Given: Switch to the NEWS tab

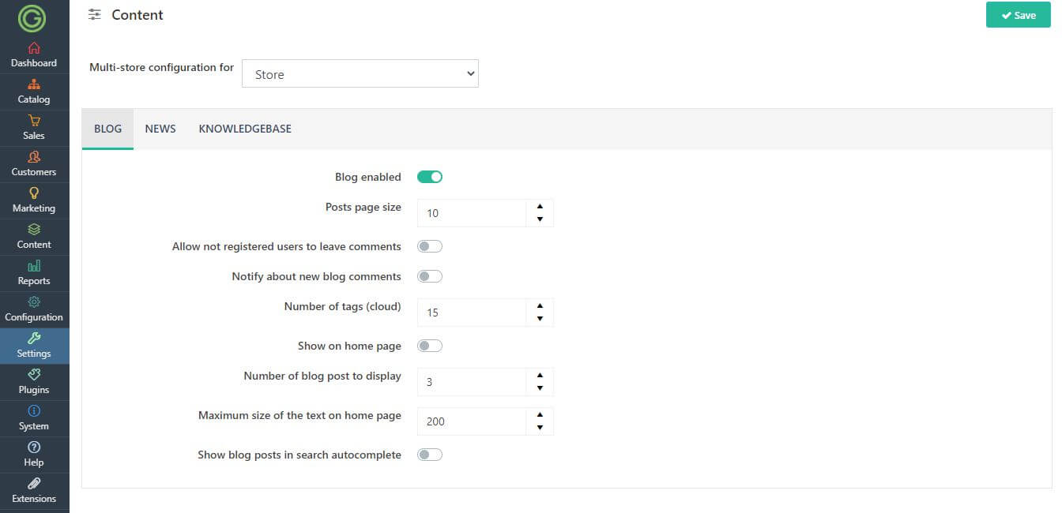Looking at the screenshot, I should tap(160, 129).
